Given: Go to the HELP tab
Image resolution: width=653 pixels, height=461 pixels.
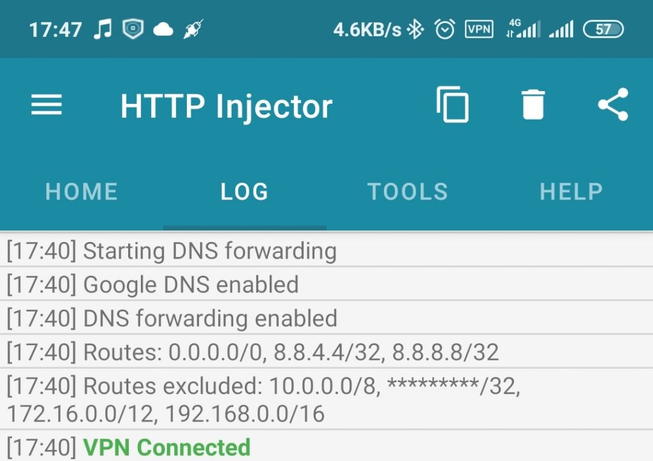Looking at the screenshot, I should pyautogui.click(x=571, y=192).
